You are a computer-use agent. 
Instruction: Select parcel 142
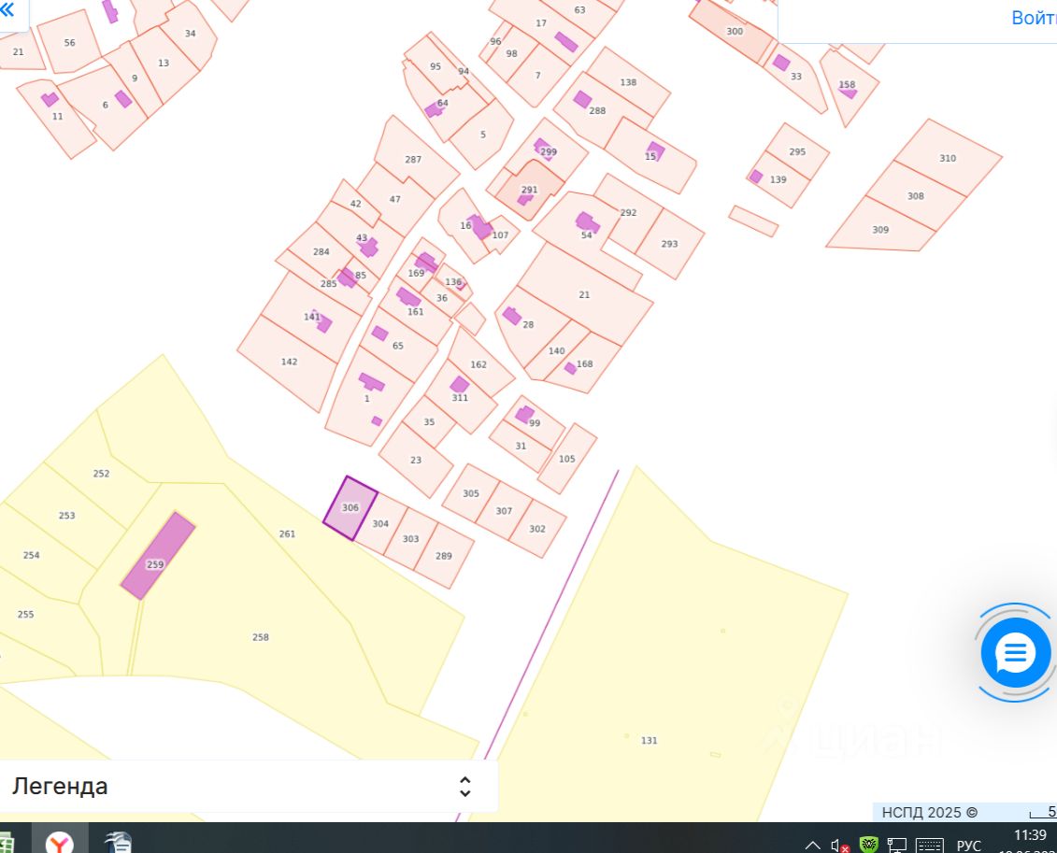[289, 362]
